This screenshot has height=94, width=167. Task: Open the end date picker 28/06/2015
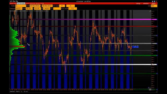point(47,6)
